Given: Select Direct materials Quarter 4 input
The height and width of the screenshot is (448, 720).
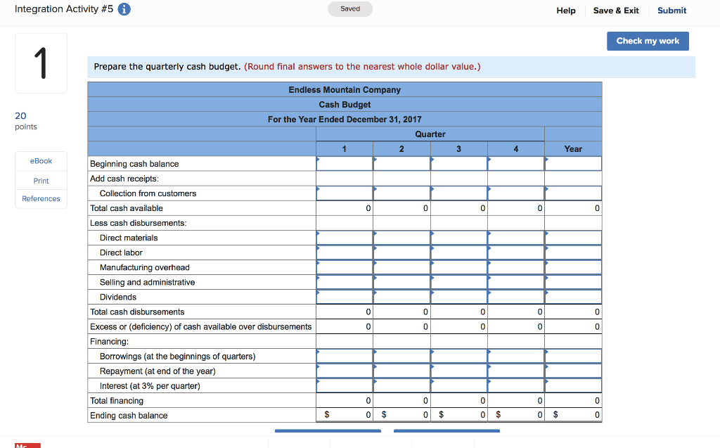Looking at the screenshot, I should tap(516, 238).
